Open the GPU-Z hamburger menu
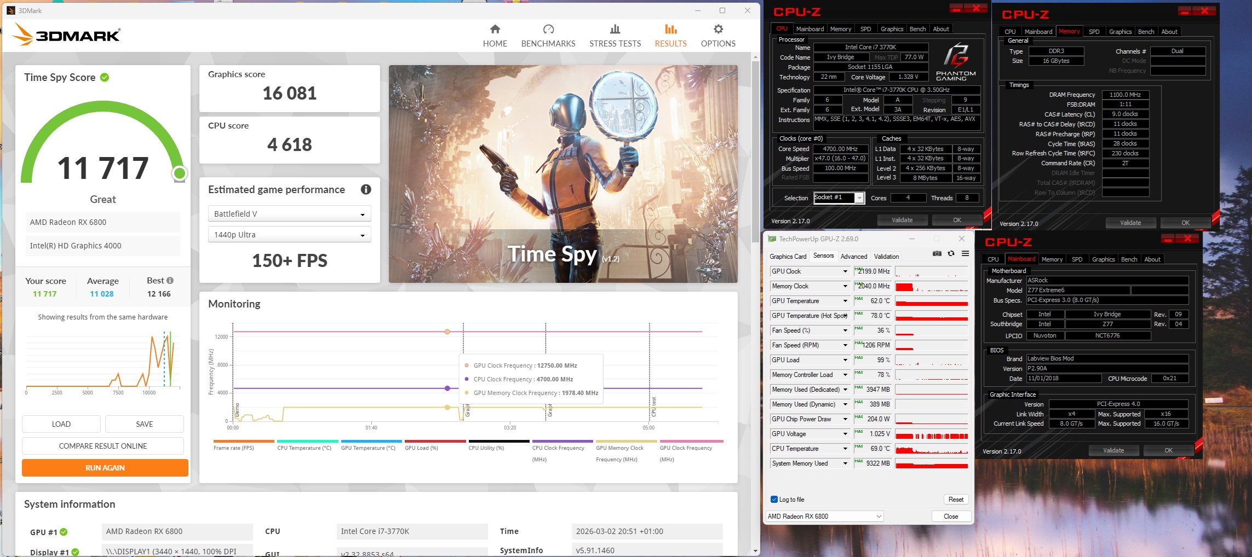The width and height of the screenshot is (1252, 557). click(965, 253)
